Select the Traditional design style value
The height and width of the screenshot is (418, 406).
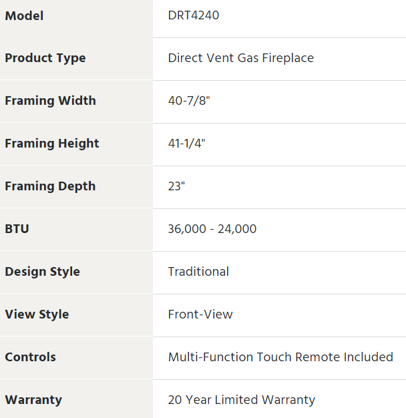coord(198,272)
